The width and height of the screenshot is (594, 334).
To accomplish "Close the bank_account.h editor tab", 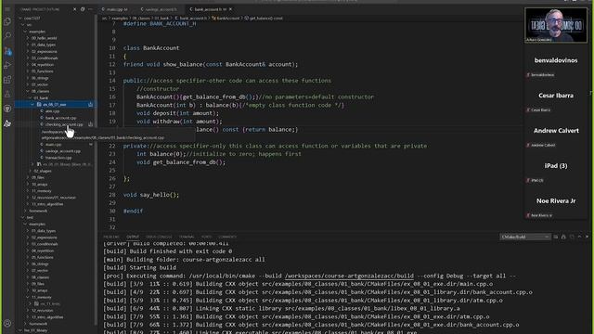I will tap(231, 9).
